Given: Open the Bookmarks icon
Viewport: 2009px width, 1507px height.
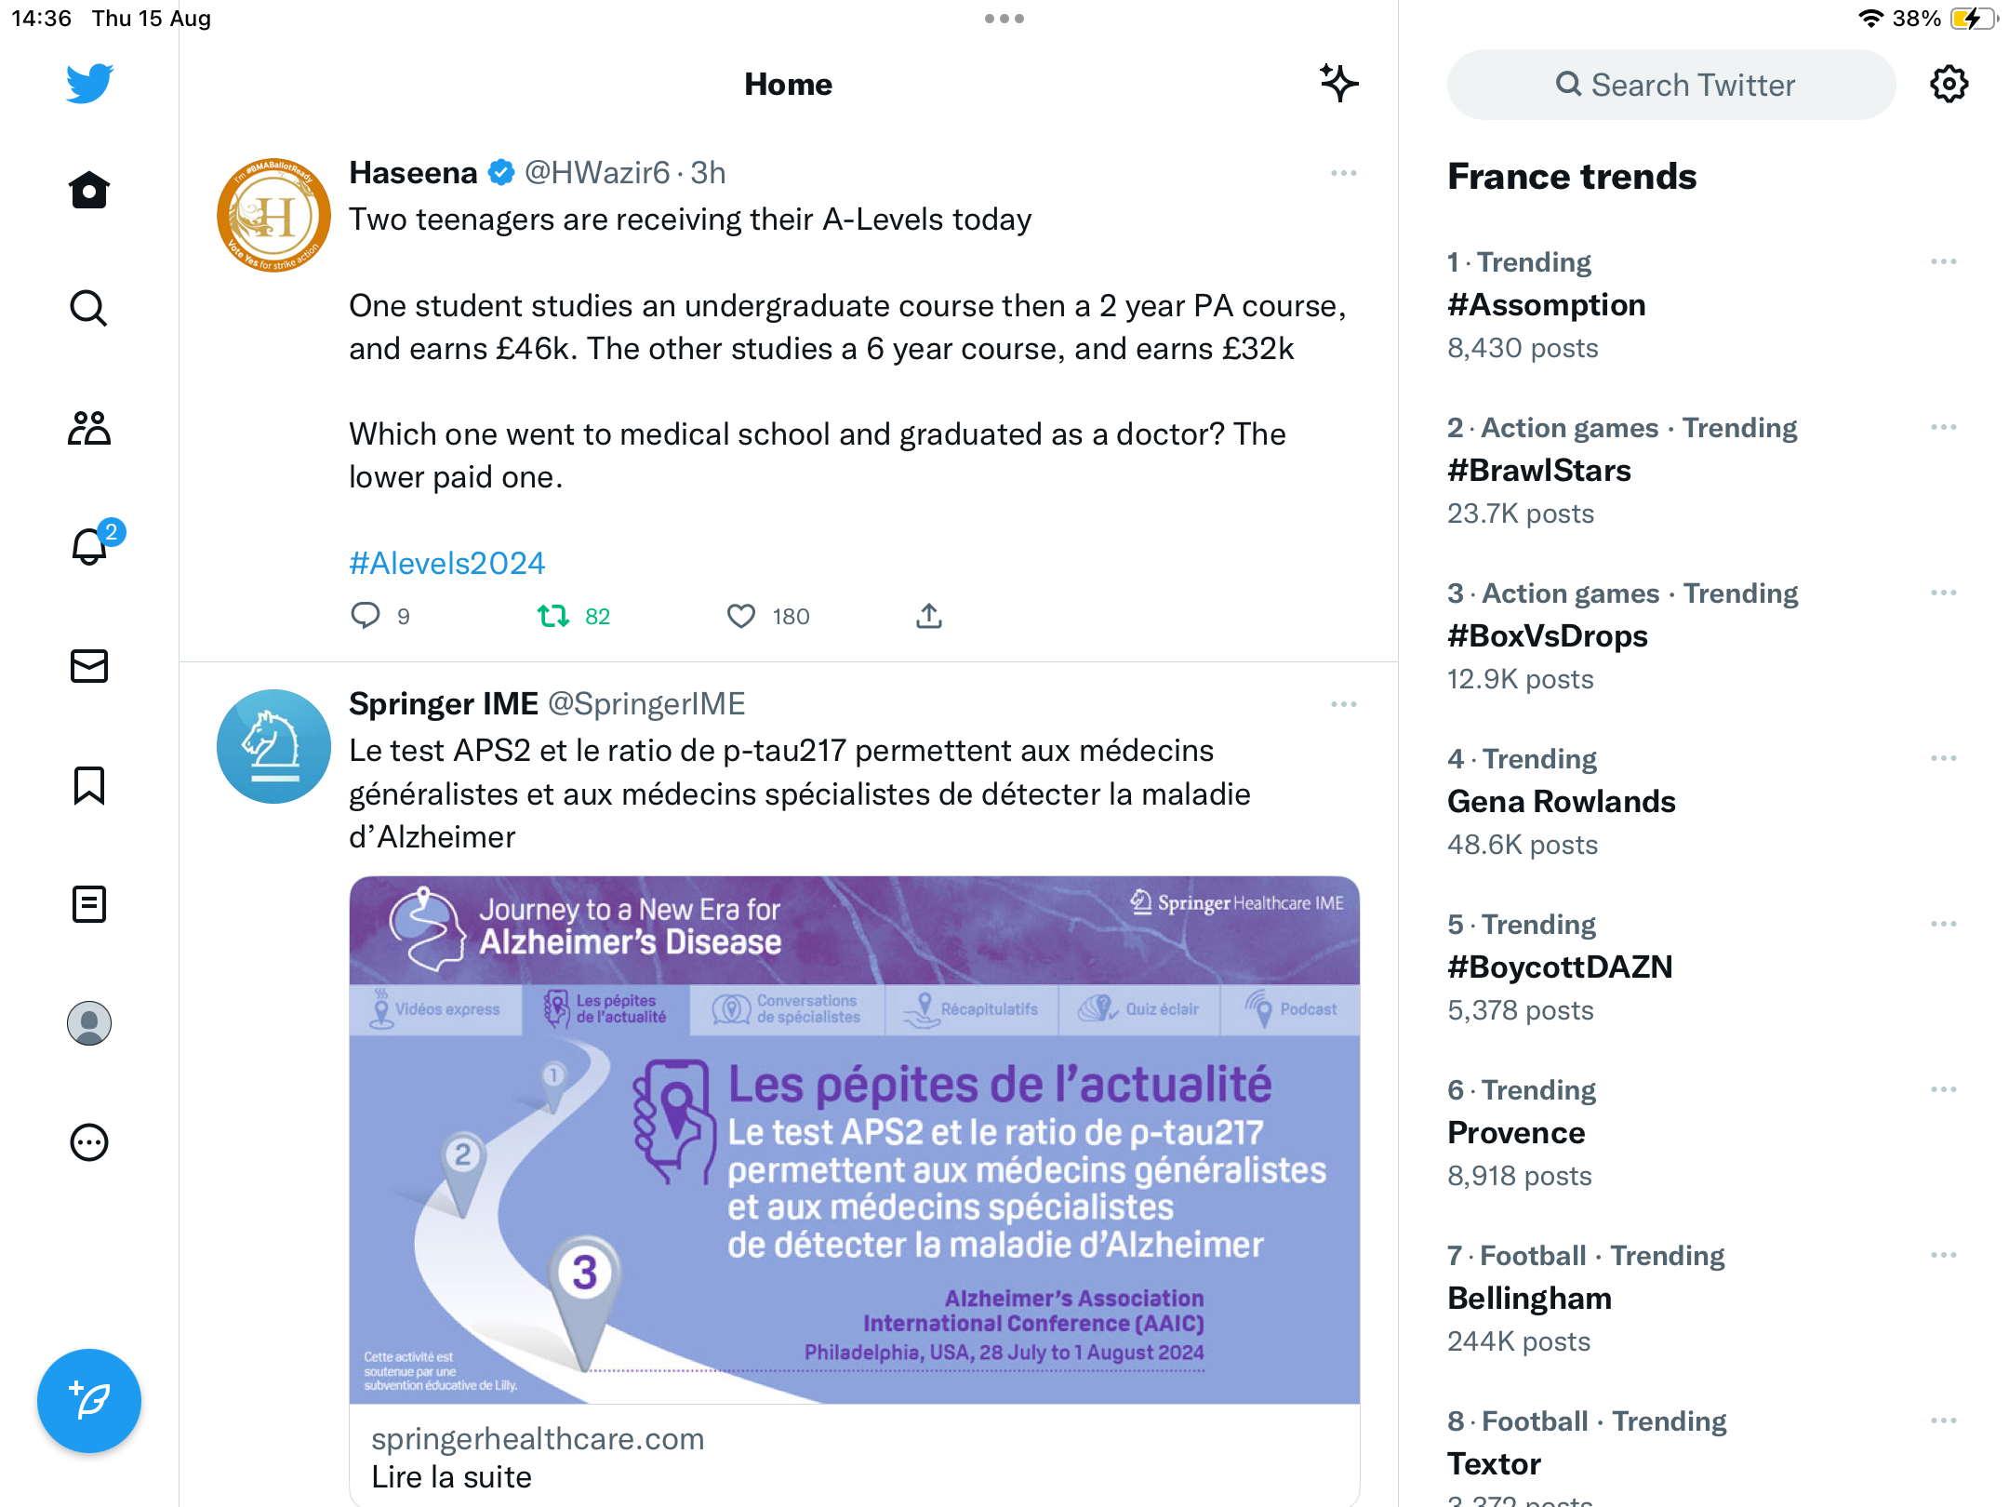Looking at the screenshot, I should (89, 785).
